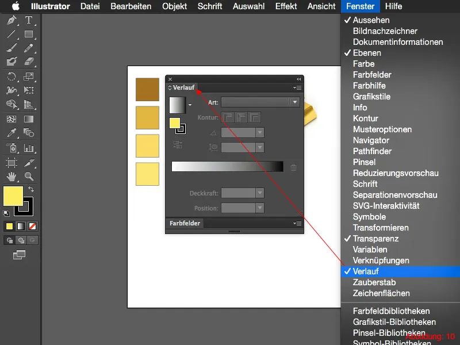
Task: Select the Perspective Grid tool
Action: pyautogui.click(x=29, y=105)
